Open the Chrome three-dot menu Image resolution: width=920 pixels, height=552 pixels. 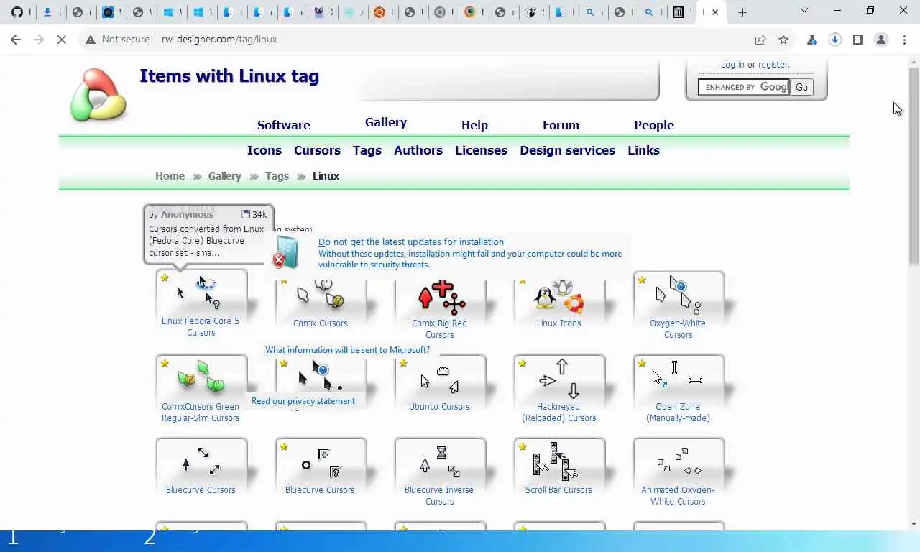coord(904,40)
